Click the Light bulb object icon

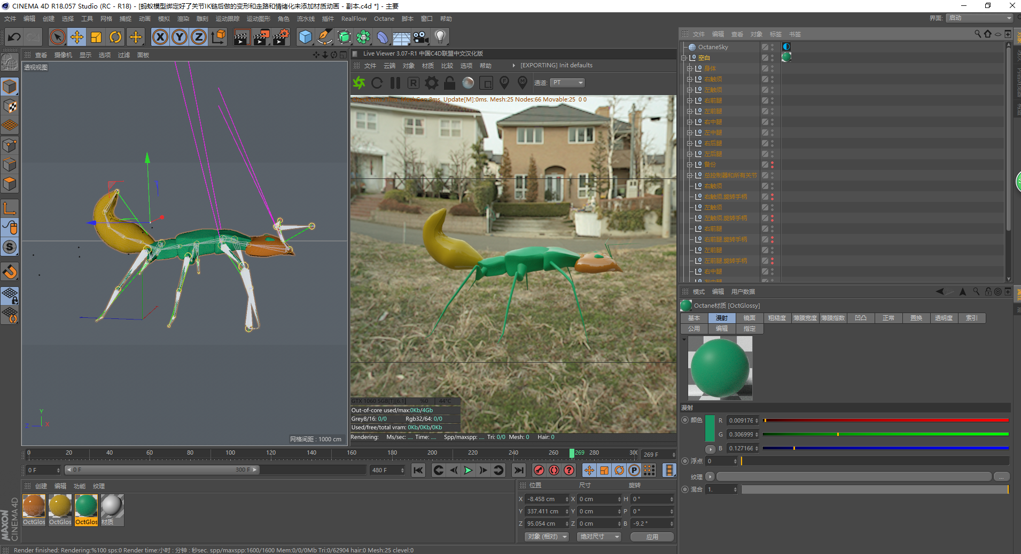(440, 37)
